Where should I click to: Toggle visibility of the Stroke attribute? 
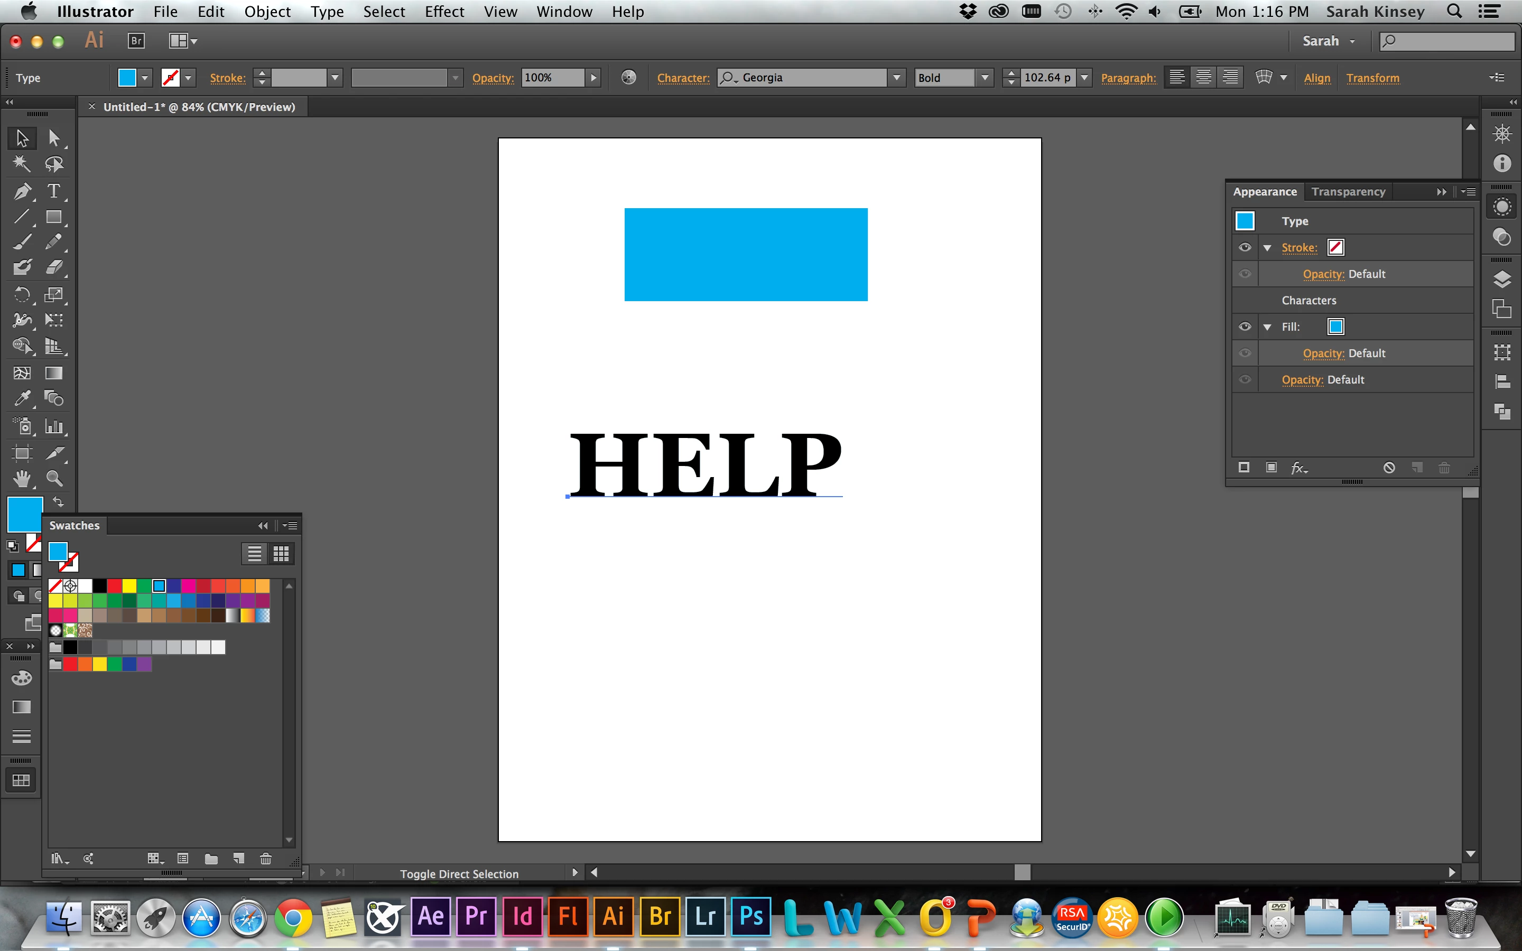pos(1245,247)
